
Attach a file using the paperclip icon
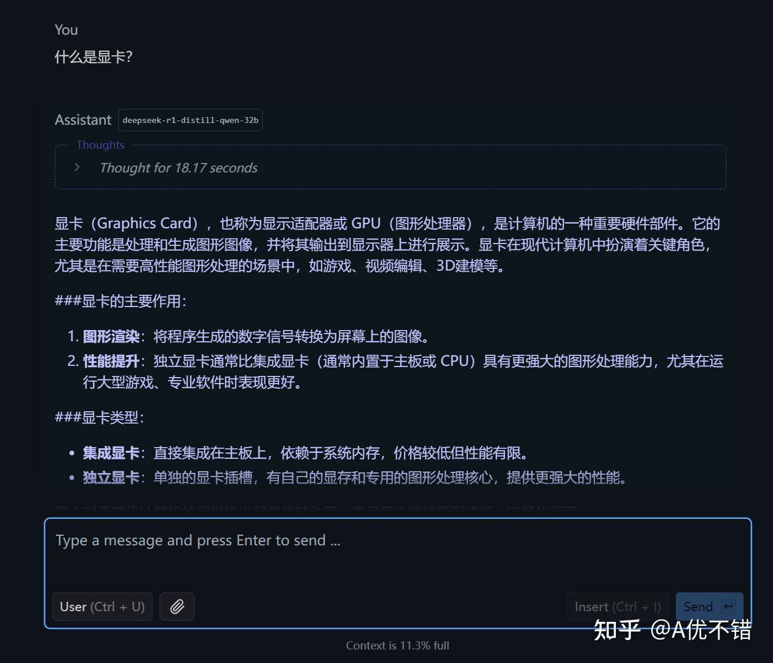click(x=177, y=607)
